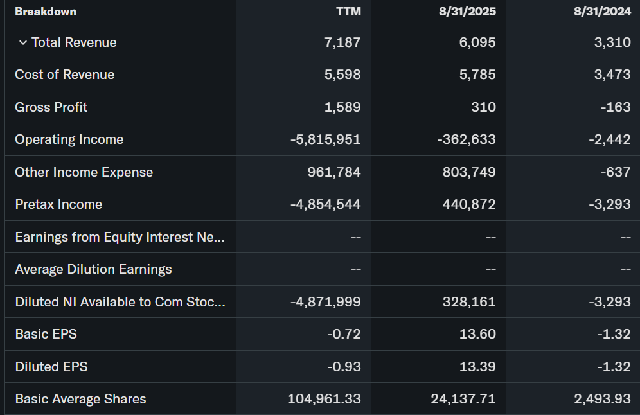Click the Operating Income row label
The image size is (640, 415).
click(69, 139)
